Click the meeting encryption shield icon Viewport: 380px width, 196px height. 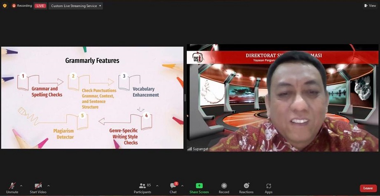coord(5,6)
